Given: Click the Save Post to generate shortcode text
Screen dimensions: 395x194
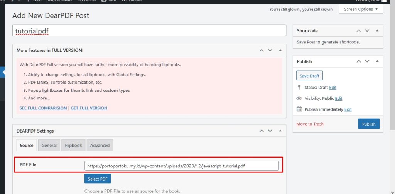Looking at the screenshot, I should click(328, 42).
